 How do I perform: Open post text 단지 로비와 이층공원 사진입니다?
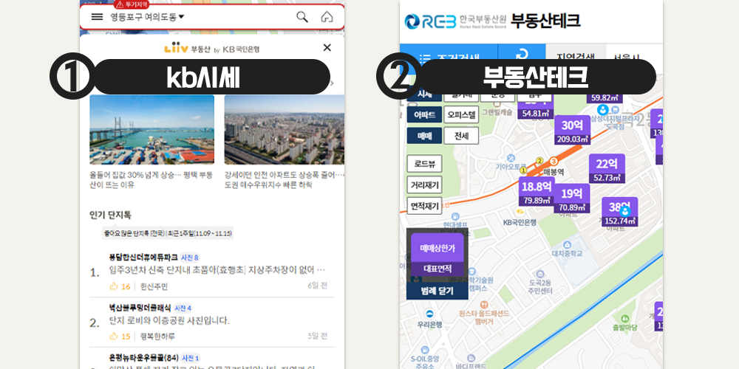(x=169, y=321)
